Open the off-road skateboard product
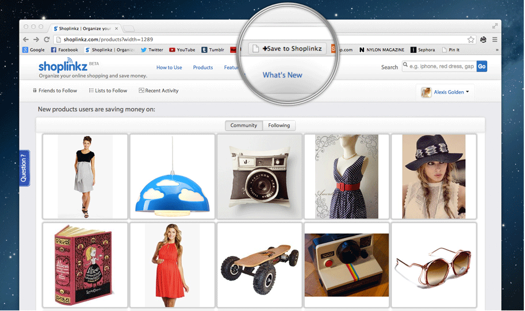The image size is (525, 311). pyautogui.click(x=259, y=265)
